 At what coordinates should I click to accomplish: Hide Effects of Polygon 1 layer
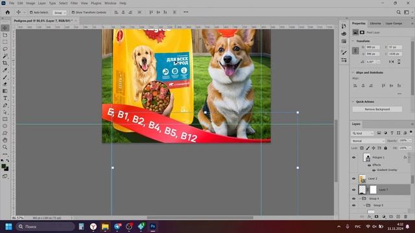point(369,165)
